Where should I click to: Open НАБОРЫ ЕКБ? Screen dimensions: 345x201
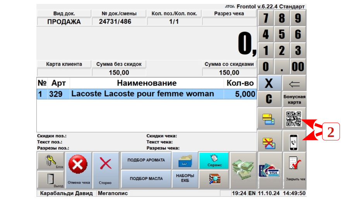click(185, 178)
